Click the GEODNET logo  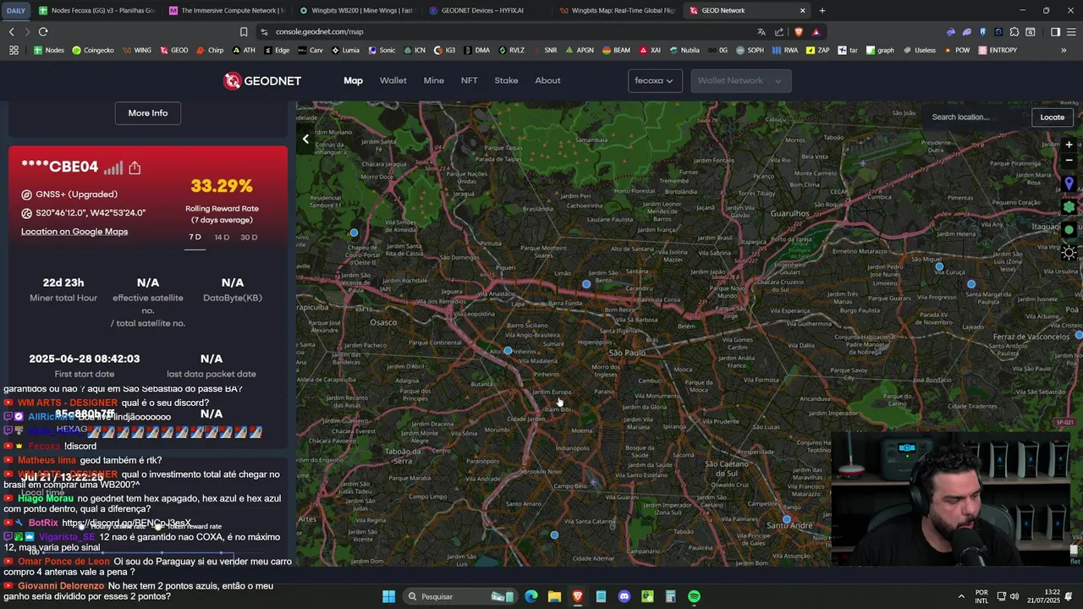(x=262, y=80)
